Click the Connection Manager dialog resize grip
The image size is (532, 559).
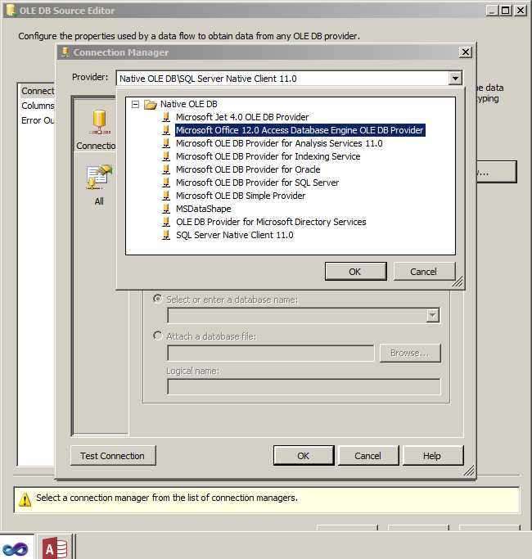[x=469, y=471]
